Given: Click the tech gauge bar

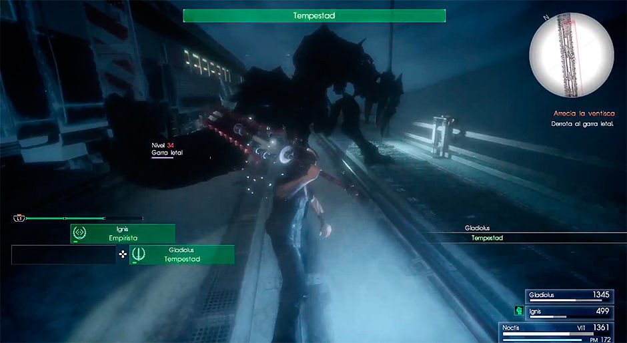Looking at the screenshot, I should click(83, 218).
